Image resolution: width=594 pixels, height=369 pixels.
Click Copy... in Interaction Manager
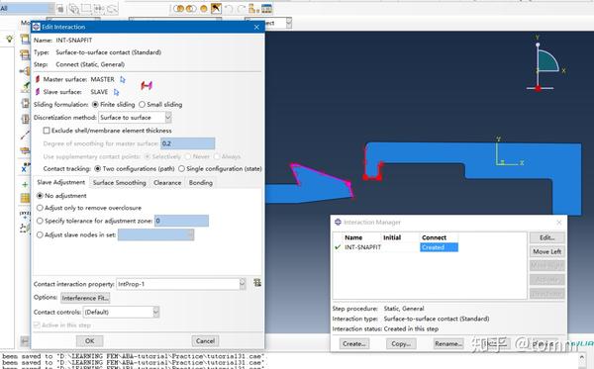point(401,343)
